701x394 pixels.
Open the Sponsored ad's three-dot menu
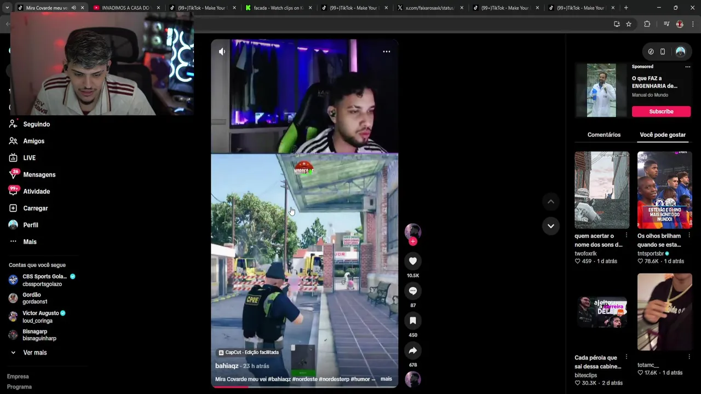(x=688, y=67)
